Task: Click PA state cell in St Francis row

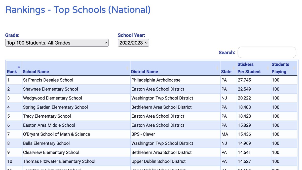Action: coord(229,80)
